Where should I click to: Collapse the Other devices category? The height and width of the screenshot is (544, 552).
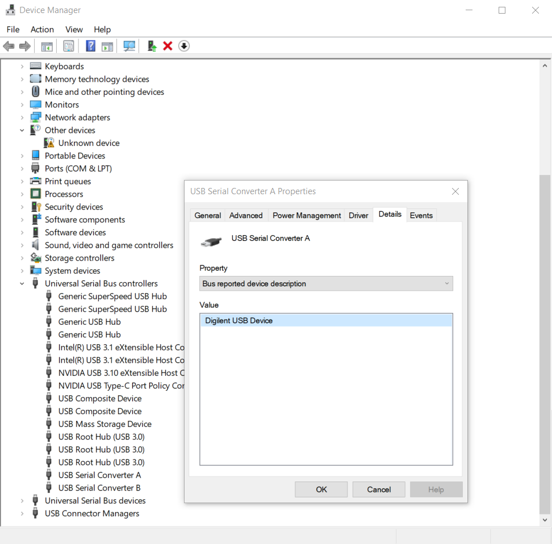pos(22,131)
